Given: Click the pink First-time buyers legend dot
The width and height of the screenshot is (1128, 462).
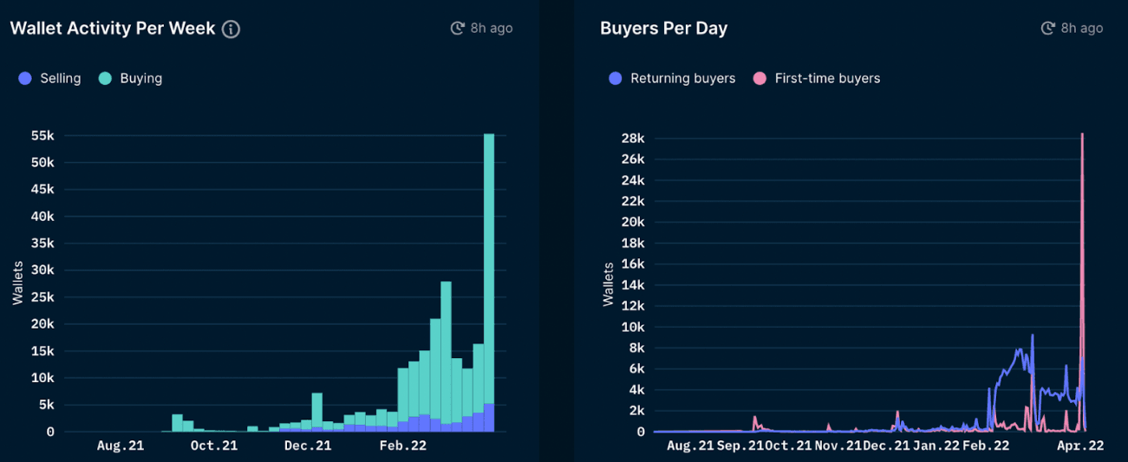Looking at the screenshot, I should (x=760, y=78).
